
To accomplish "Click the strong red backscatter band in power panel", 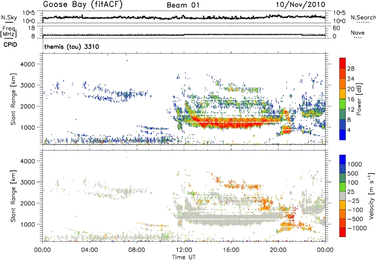I will 235,122.
